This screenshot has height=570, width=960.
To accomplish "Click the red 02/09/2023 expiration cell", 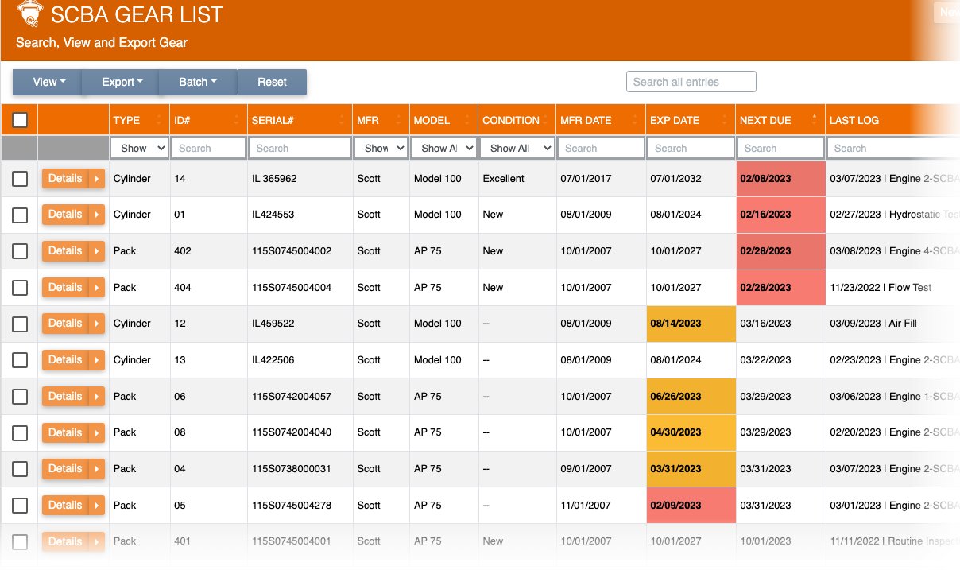I will 691,506.
